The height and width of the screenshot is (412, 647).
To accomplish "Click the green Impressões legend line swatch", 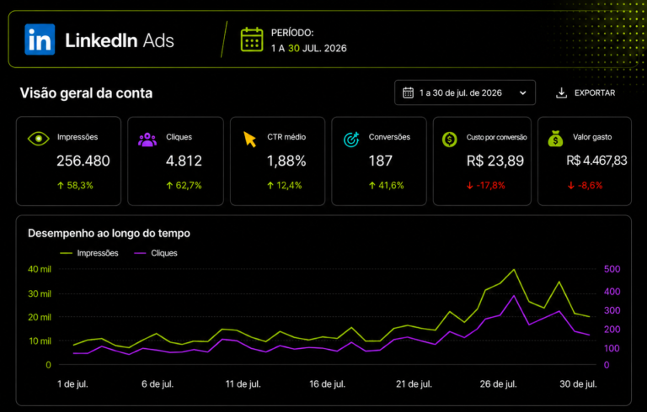I will pyautogui.click(x=66, y=253).
